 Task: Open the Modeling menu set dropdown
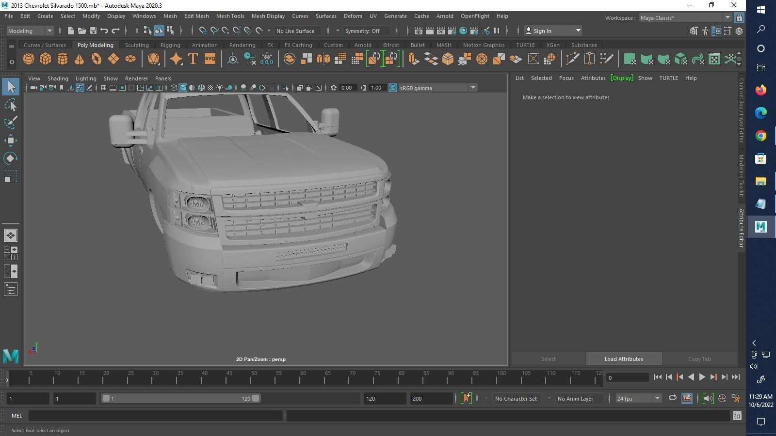pyautogui.click(x=30, y=31)
